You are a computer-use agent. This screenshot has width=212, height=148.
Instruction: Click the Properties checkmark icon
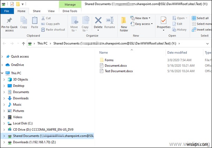[163, 20]
